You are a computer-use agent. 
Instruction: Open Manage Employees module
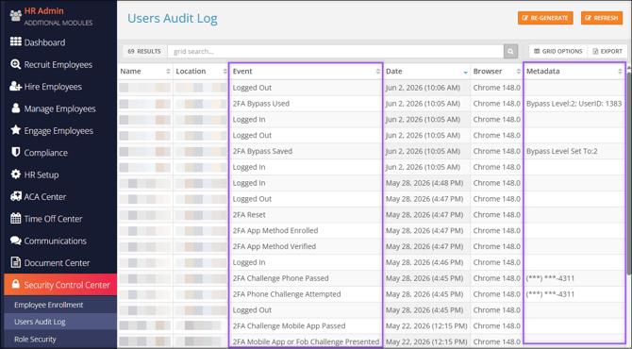click(x=59, y=108)
